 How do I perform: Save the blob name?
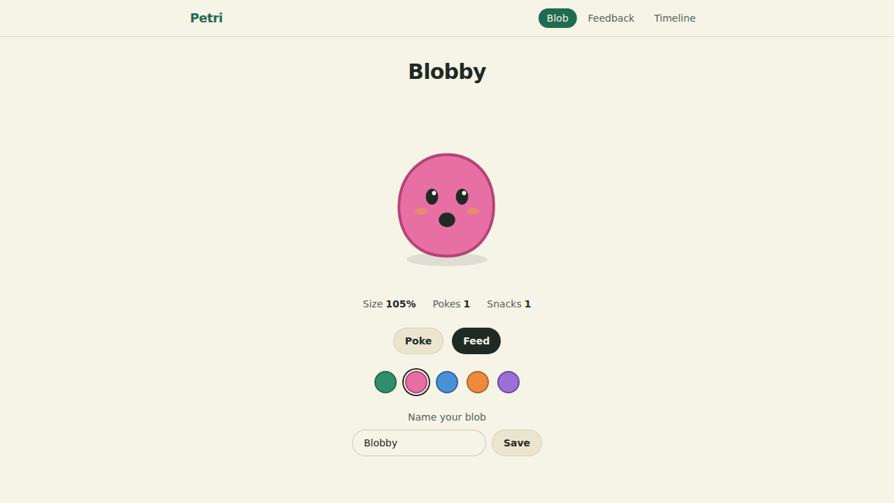click(x=517, y=443)
